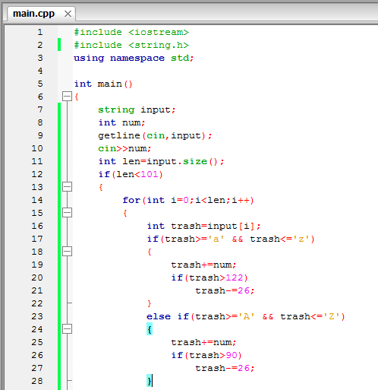
Task: Click the highlighted closing brace on line 28
Action: 150,381
